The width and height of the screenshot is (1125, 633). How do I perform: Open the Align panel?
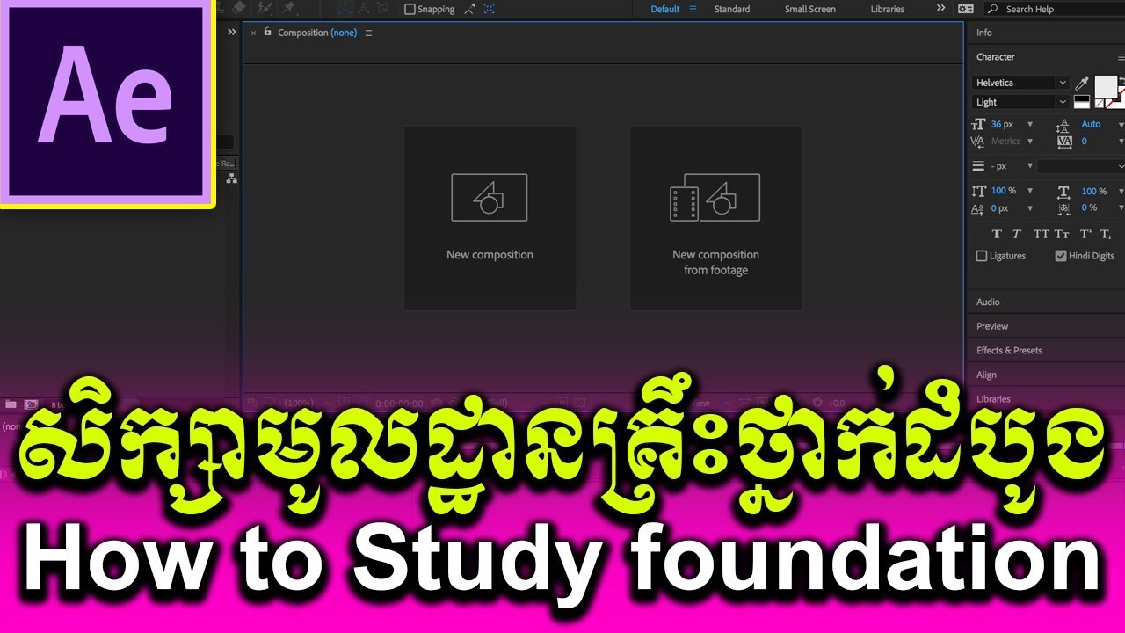coord(986,375)
